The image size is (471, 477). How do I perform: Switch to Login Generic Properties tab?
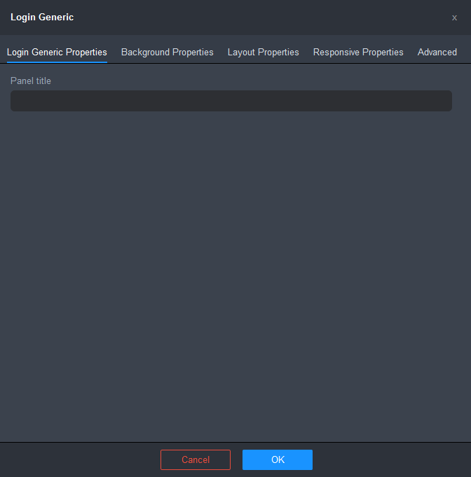pyautogui.click(x=57, y=53)
